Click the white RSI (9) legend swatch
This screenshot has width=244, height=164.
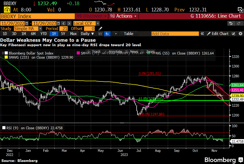pyautogui.click(x=4, y=128)
